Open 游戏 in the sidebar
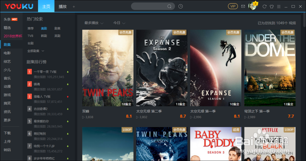 [x=7, y=95]
